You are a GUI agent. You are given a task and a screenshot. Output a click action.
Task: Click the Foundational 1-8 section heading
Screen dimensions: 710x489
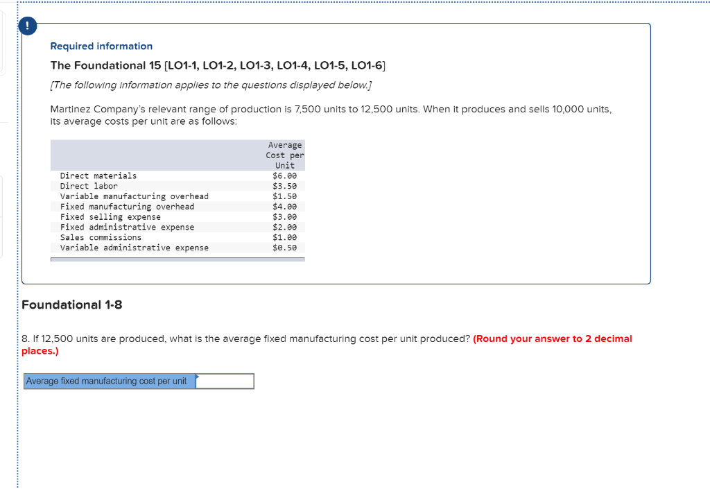[x=71, y=304]
